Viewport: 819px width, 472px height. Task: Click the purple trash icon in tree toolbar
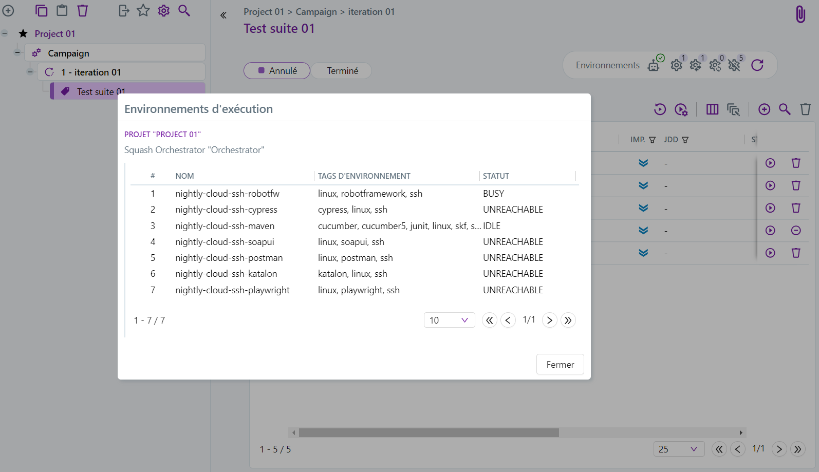[x=83, y=10]
